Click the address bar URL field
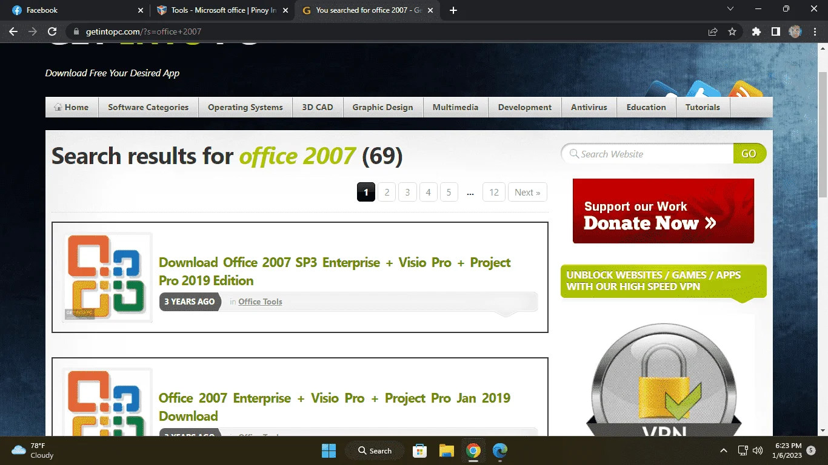Screen dimensions: 828x465 click(x=388, y=31)
